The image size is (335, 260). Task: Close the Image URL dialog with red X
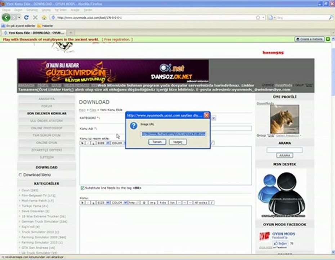(206, 116)
